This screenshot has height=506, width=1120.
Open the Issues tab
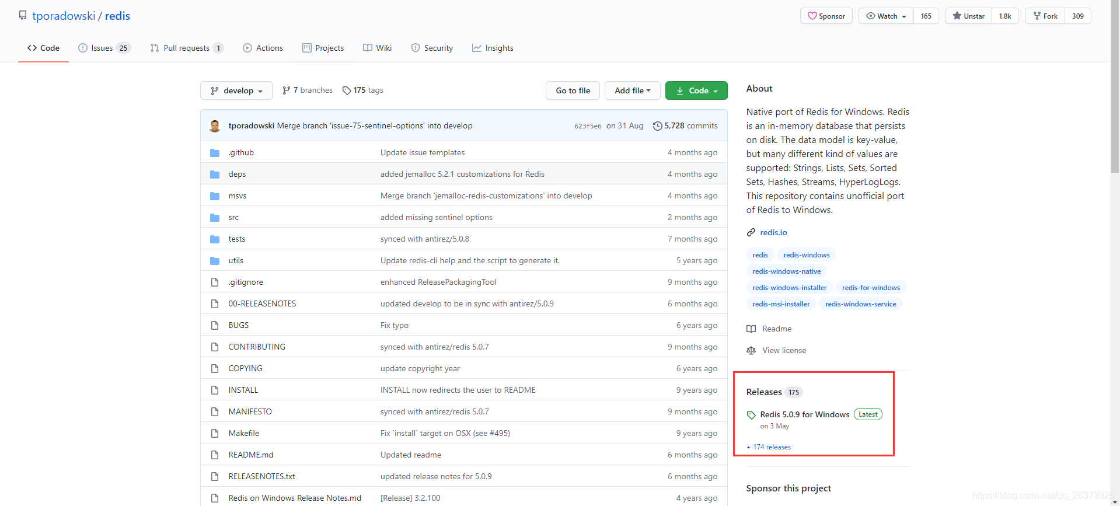point(104,48)
